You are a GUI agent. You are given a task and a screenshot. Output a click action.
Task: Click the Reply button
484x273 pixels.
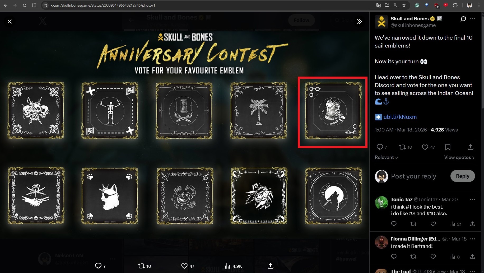(463, 176)
